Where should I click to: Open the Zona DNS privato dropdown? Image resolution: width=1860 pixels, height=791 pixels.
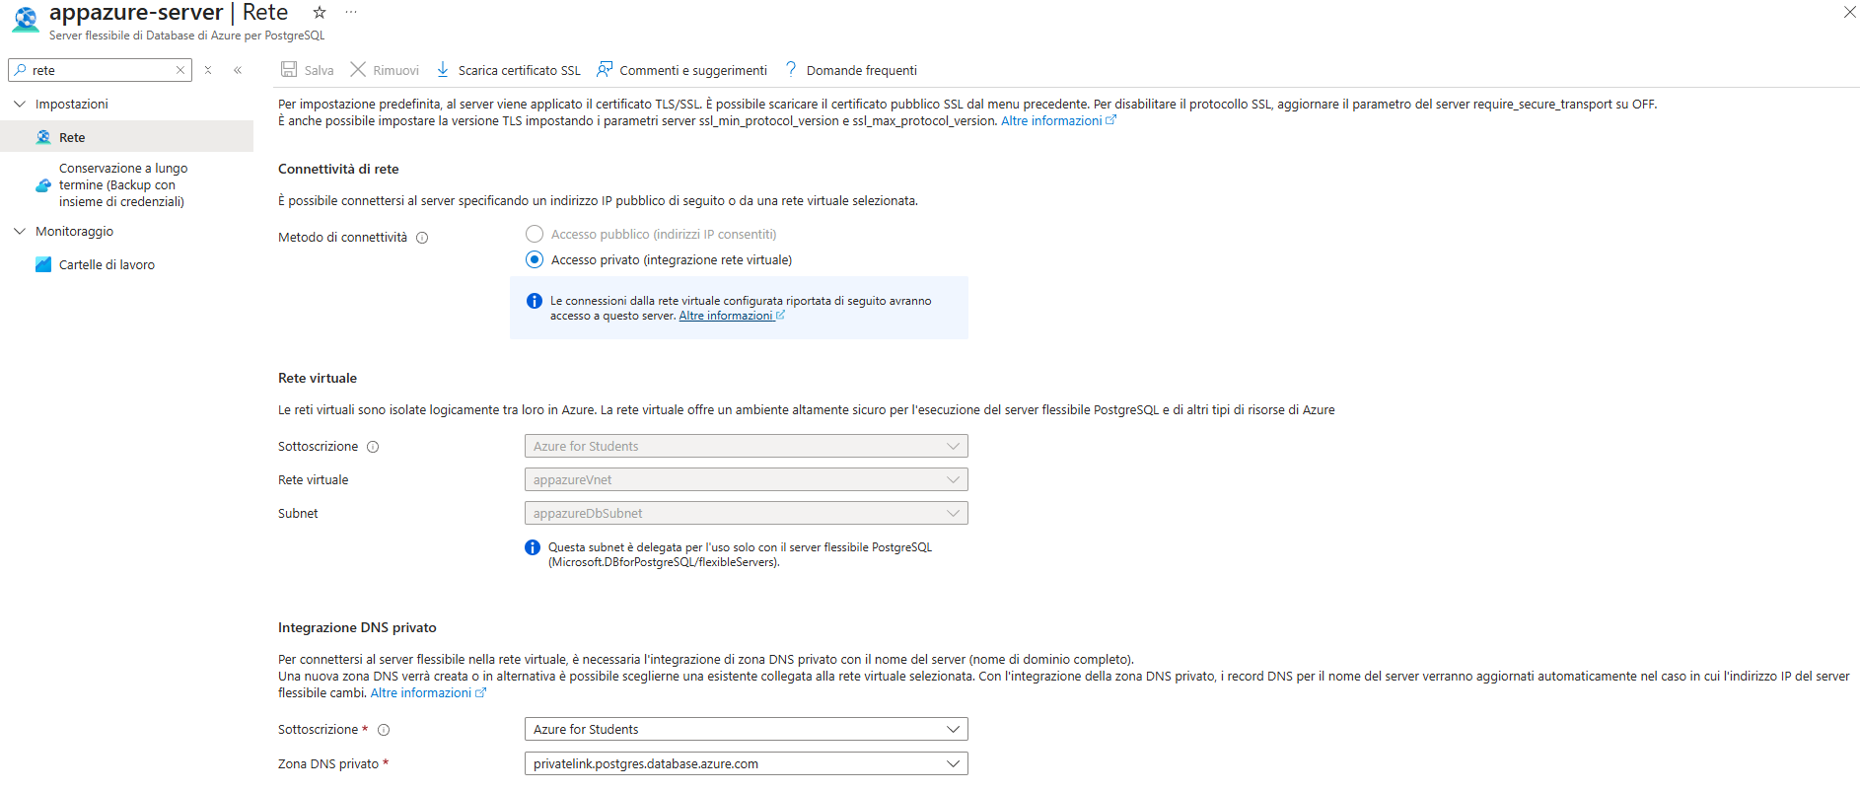point(747,763)
